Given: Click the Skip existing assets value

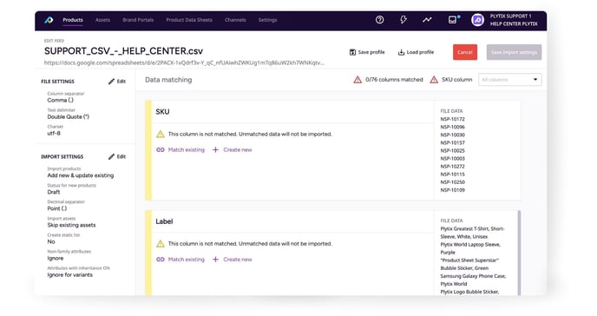Looking at the screenshot, I should pos(71,225).
